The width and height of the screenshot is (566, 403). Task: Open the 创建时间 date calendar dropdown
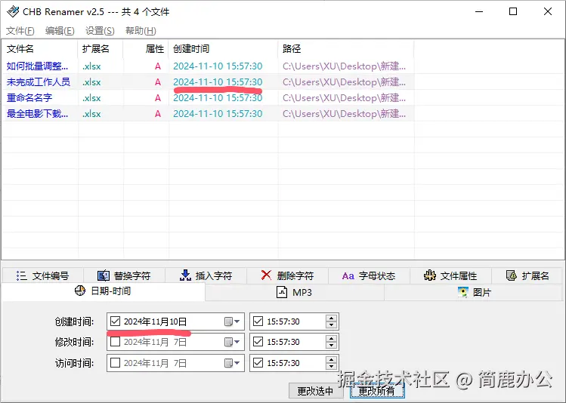coord(232,321)
